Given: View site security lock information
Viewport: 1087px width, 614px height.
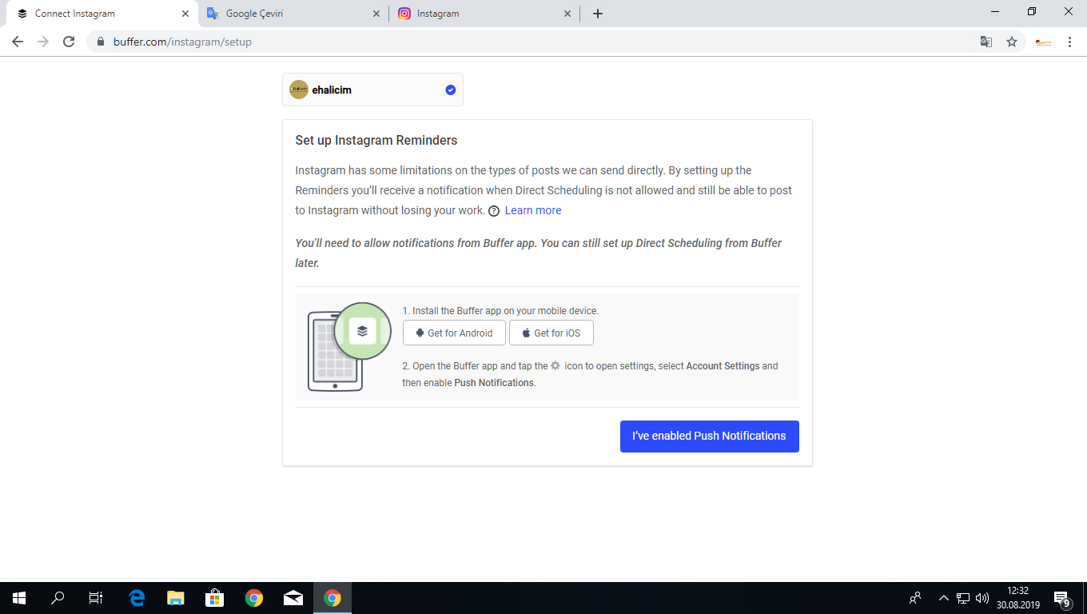Looking at the screenshot, I should pos(101,42).
